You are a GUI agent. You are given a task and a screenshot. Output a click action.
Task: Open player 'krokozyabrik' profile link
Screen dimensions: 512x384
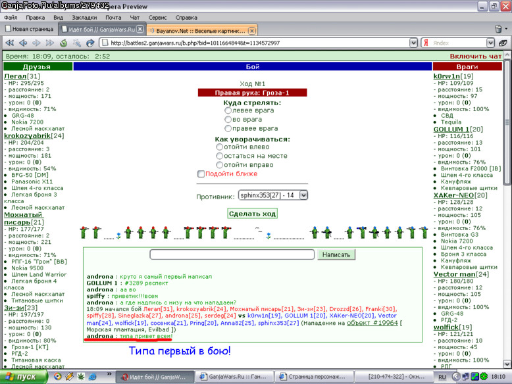click(x=27, y=135)
